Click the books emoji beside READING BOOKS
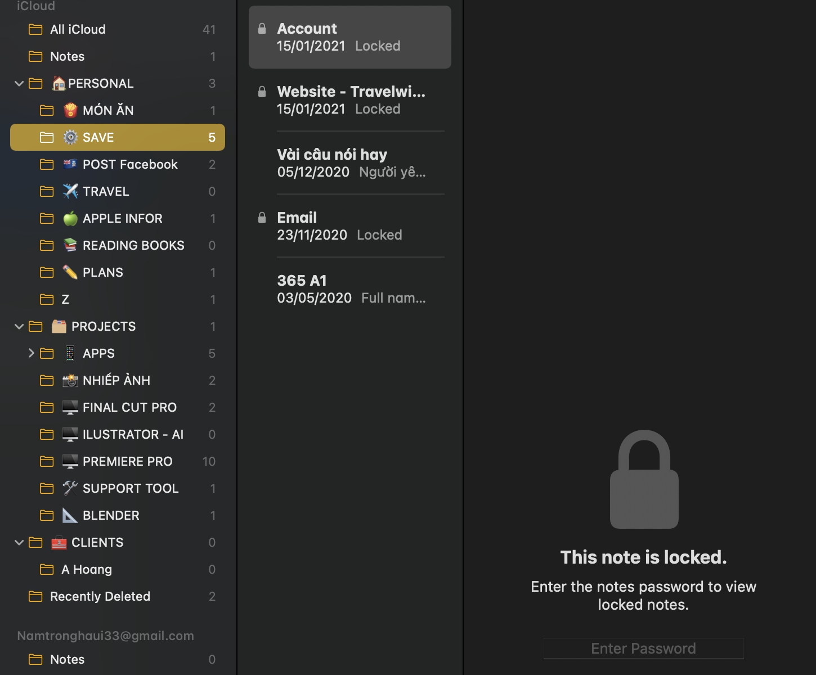The image size is (816, 675). [70, 245]
